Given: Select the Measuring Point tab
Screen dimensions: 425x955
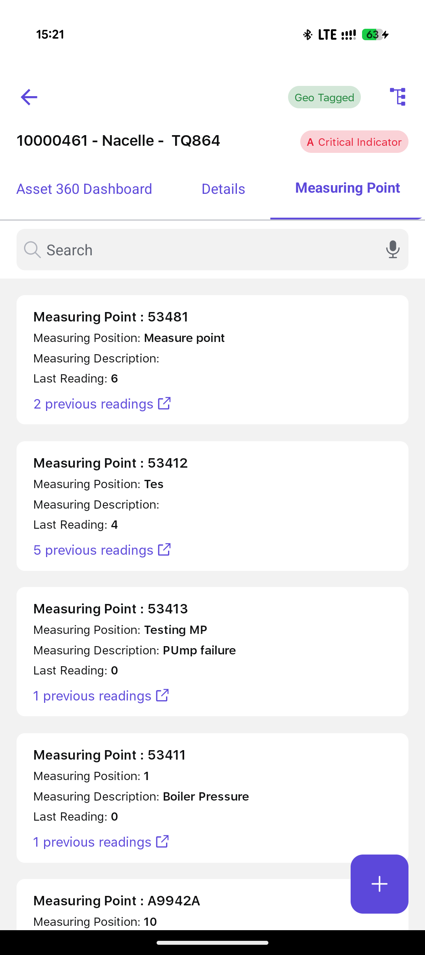Looking at the screenshot, I should point(347,188).
